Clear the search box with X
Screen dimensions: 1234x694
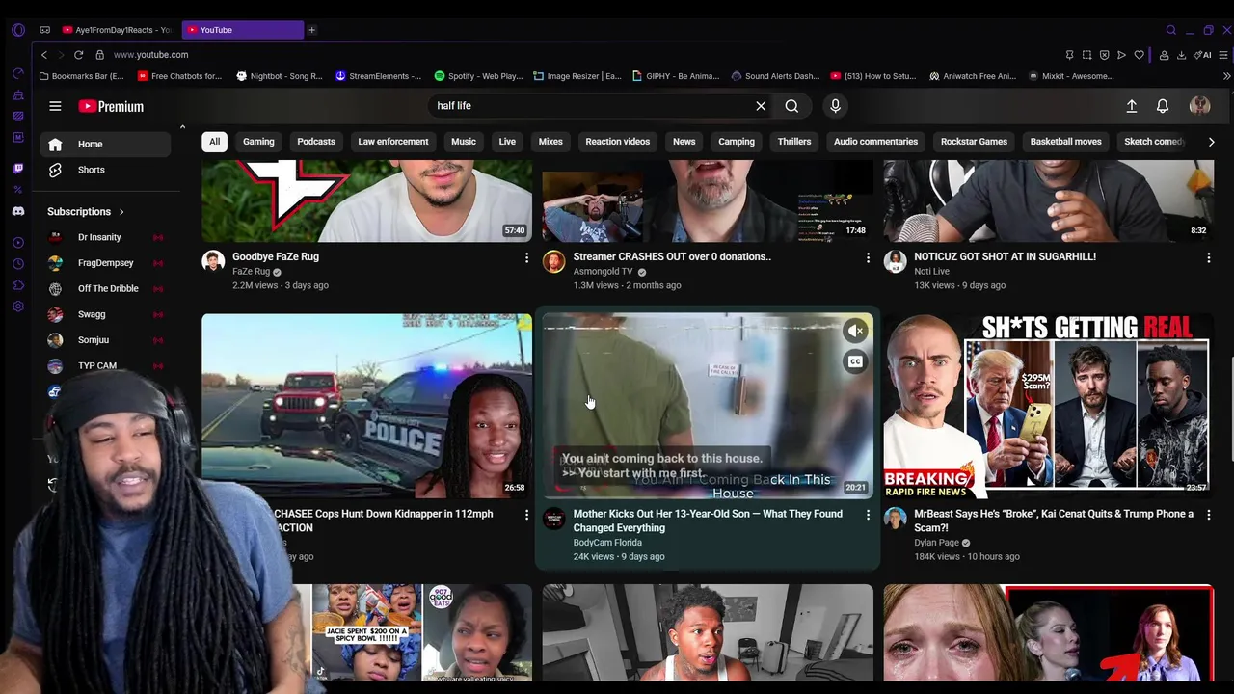pos(761,106)
